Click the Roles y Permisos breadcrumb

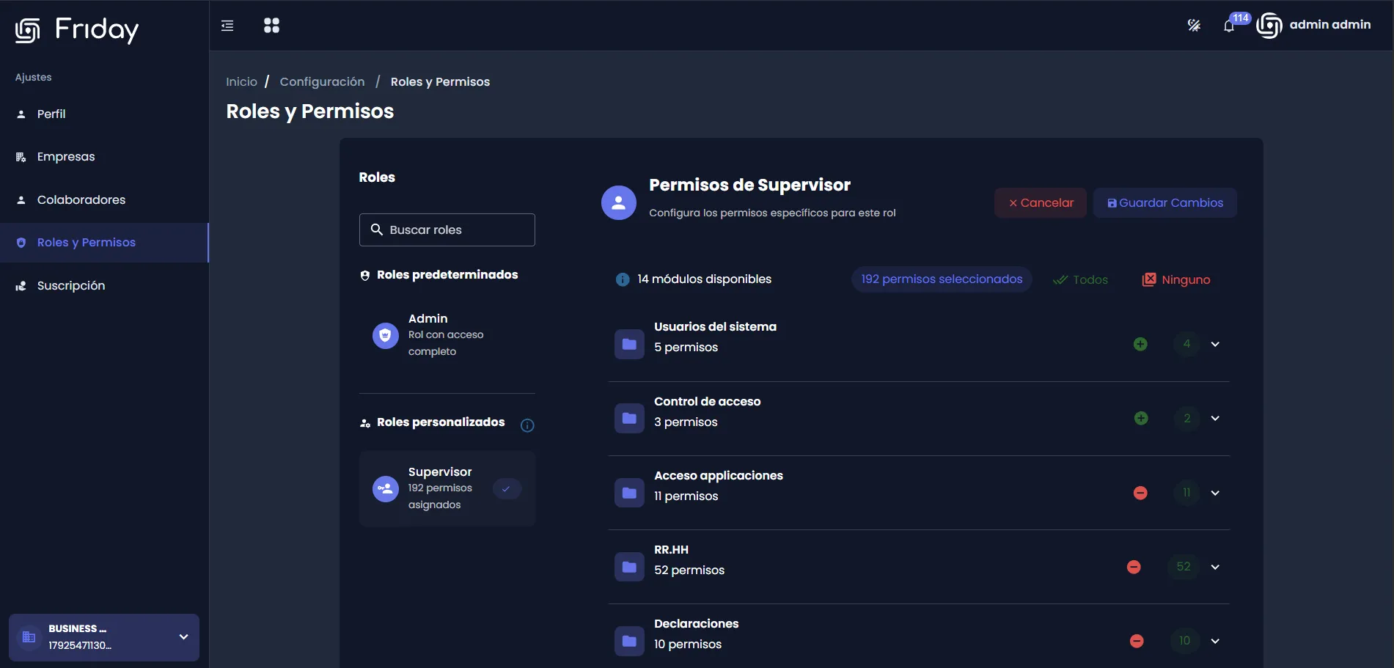[440, 81]
